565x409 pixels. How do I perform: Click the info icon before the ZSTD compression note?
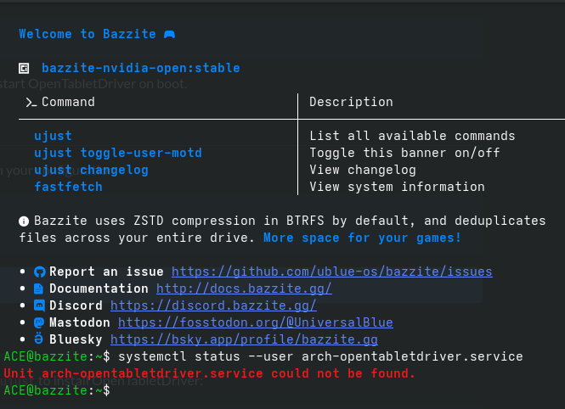pos(24,221)
